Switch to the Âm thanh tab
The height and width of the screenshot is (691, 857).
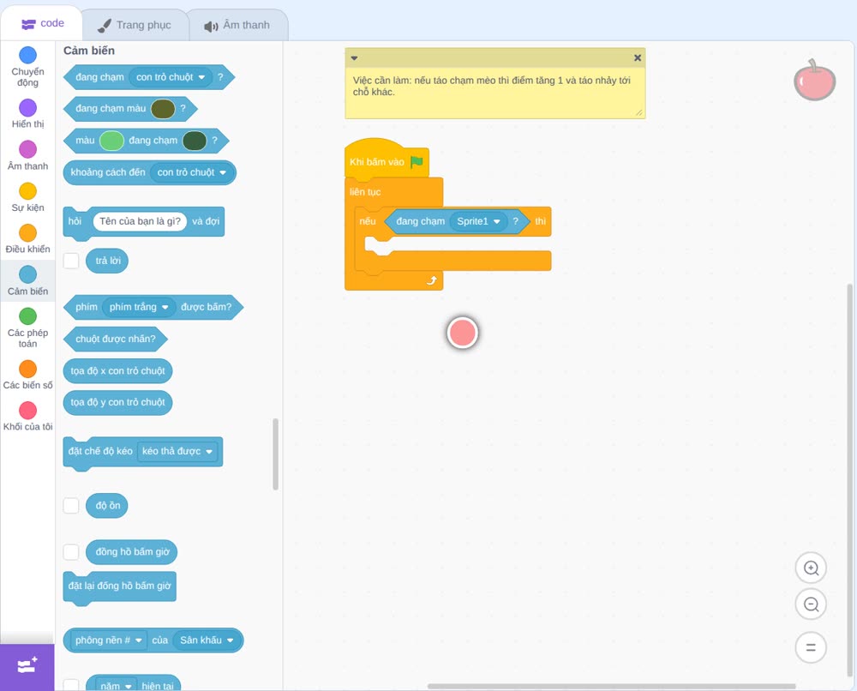click(237, 25)
